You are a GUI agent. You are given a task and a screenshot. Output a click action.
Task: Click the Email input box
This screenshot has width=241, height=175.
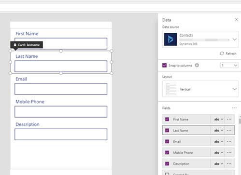61,89
